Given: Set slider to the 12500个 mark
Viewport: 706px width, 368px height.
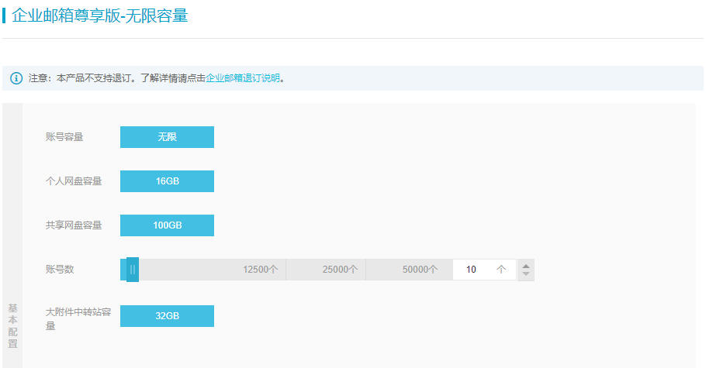Looking at the screenshot, I should click(x=260, y=270).
